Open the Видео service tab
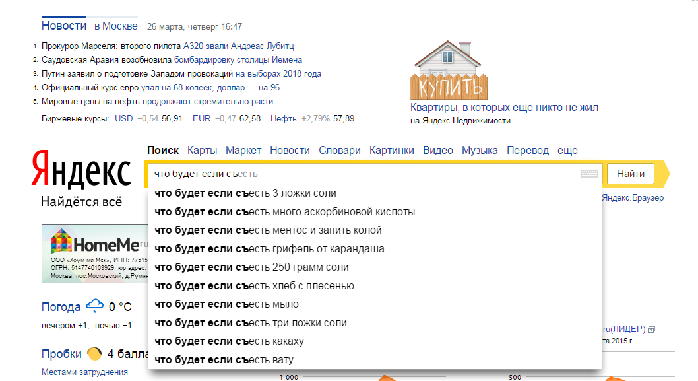 [x=438, y=150]
